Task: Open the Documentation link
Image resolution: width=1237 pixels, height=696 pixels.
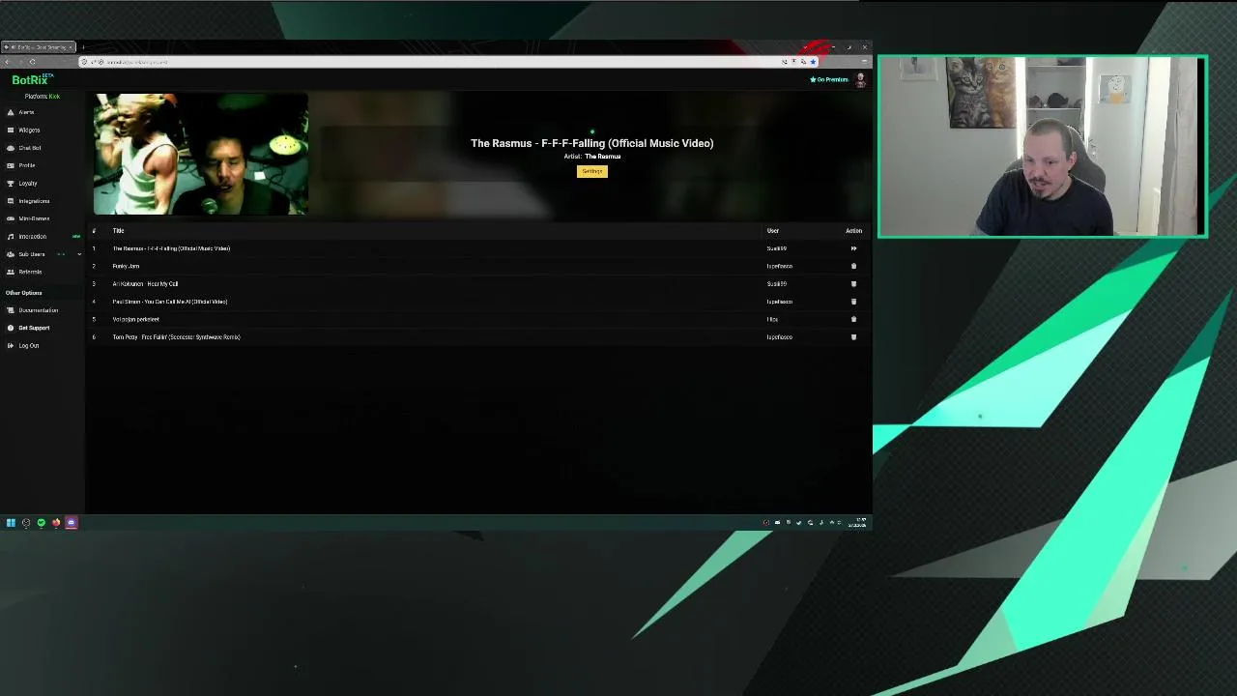Action: click(38, 310)
